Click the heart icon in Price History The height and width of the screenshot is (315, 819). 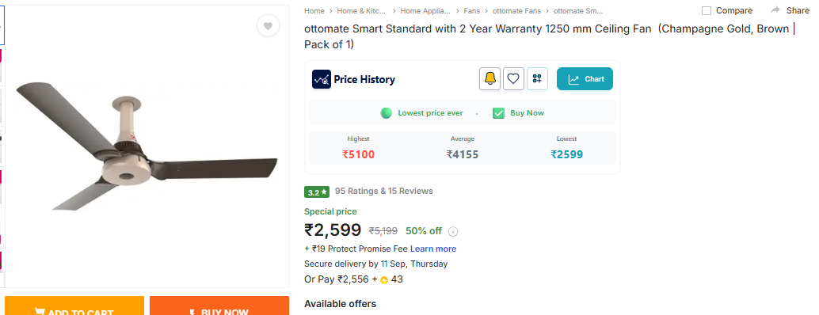pyautogui.click(x=513, y=79)
